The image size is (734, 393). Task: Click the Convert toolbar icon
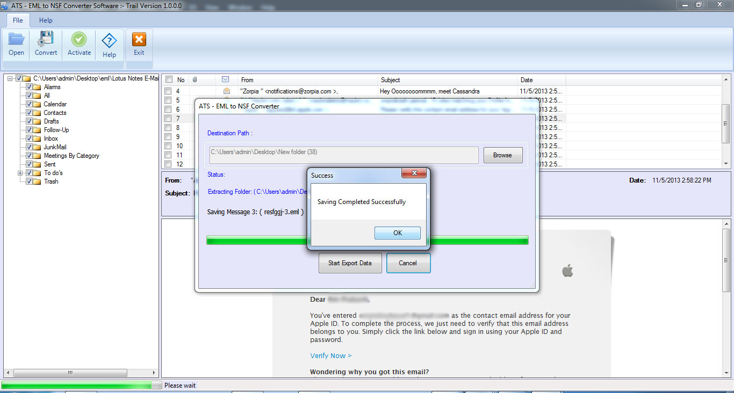click(x=46, y=39)
